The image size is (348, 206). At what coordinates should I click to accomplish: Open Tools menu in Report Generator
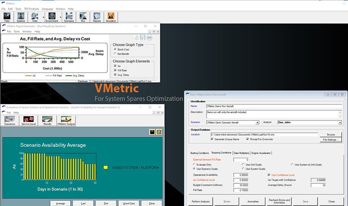(x=17, y=31)
